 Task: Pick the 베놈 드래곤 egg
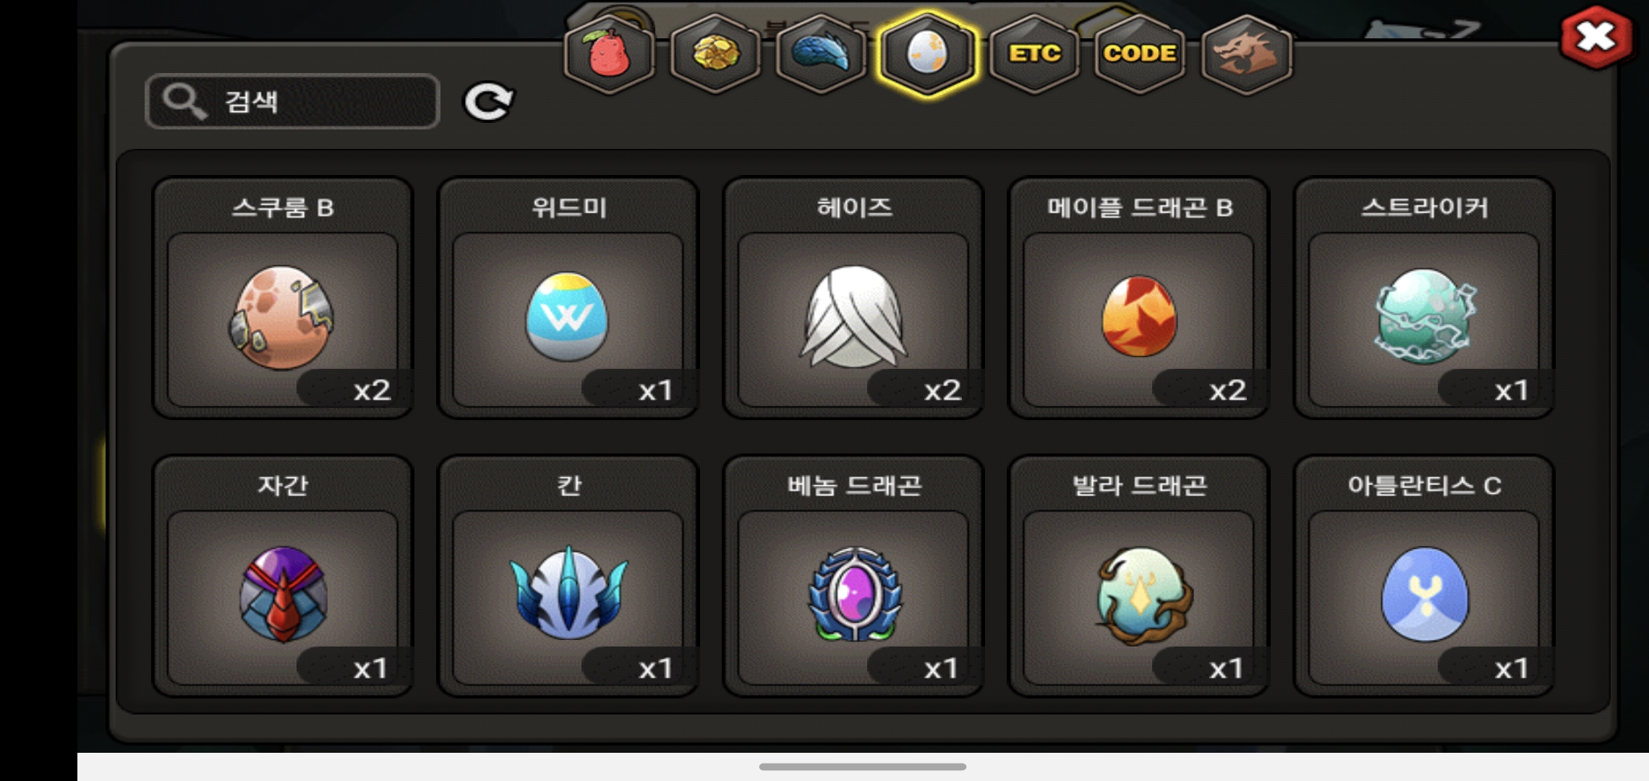pos(853,576)
